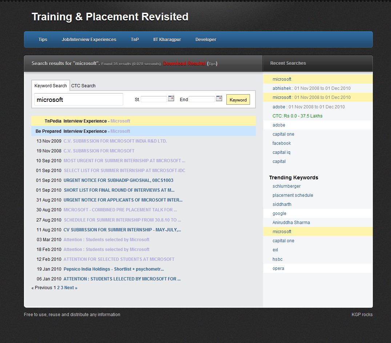Select capital iq in Recent Searches
This screenshot has width=391, height=343.
pyautogui.click(x=281, y=152)
